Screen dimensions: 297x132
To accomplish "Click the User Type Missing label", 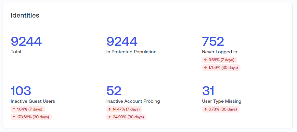I will (x=222, y=101).
